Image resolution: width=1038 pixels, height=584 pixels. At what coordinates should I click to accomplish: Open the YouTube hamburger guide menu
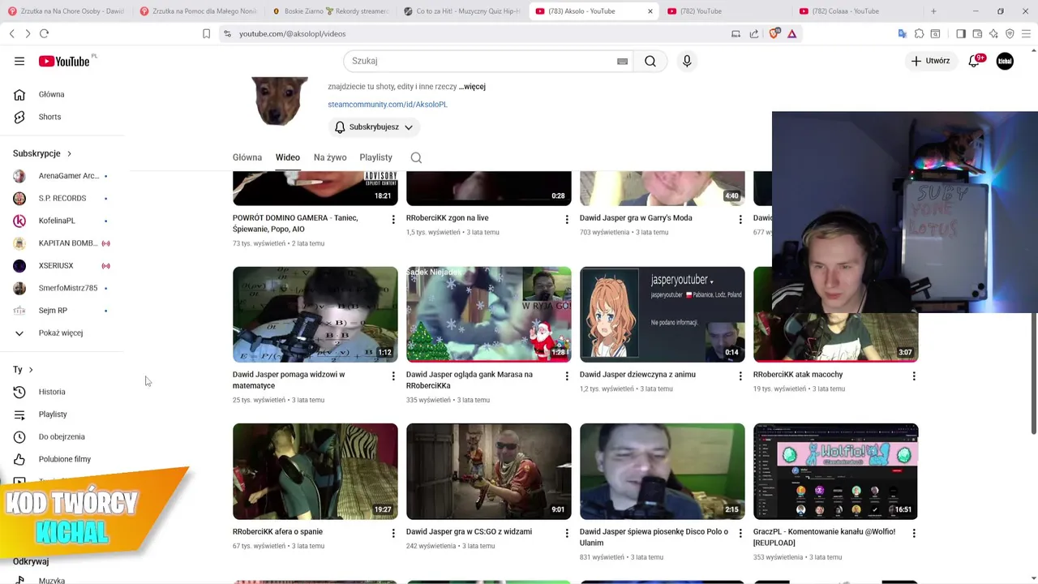(x=19, y=61)
